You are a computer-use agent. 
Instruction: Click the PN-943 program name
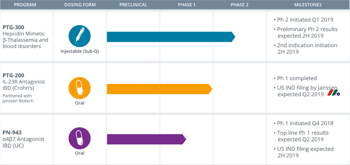coord(12,133)
